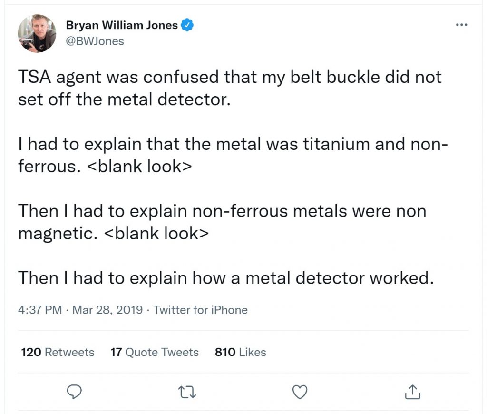487x414 pixels.
Task: Click the paragraph mentioning titanium and non-ferrous
Action: tap(233, 155)
